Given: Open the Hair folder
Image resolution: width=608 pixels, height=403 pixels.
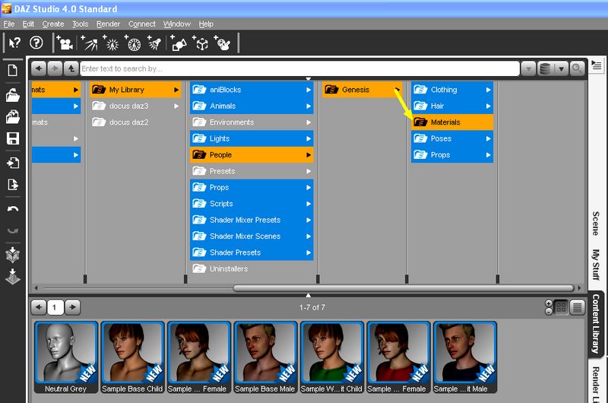Looking at the screenshot, I should pyautogui.click(x=452, y=106).
